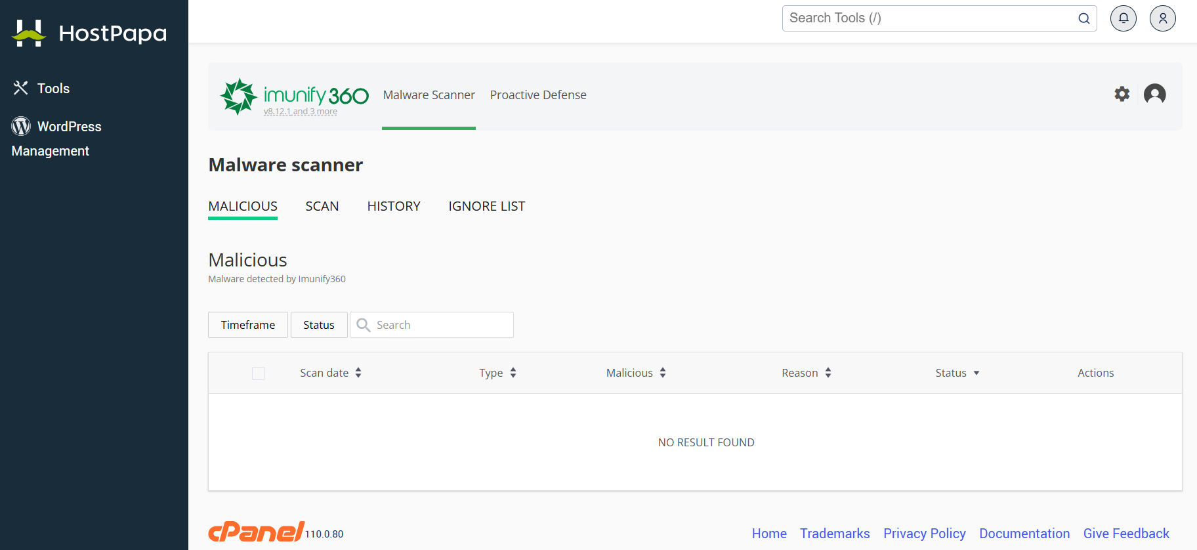Open the Timeframe filter dropdown
The width and height of the screenshot is (1197, 550).
tap(248, 325)
